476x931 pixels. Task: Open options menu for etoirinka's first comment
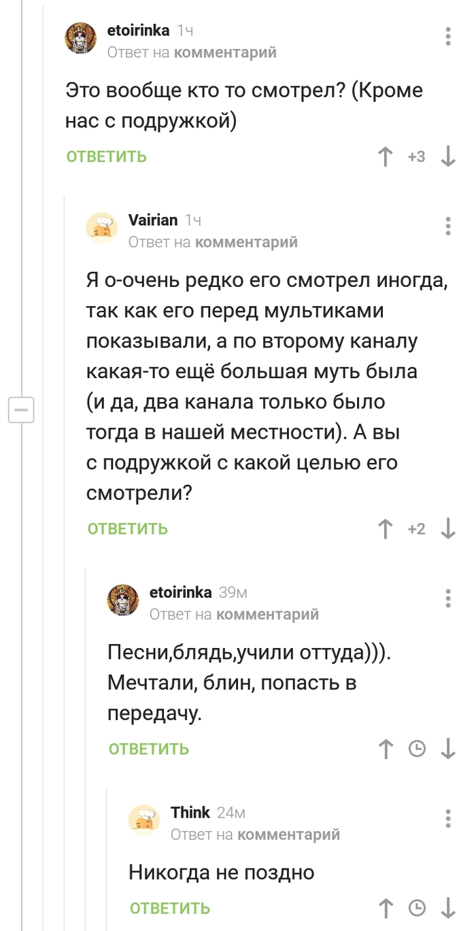pos(447,37)
